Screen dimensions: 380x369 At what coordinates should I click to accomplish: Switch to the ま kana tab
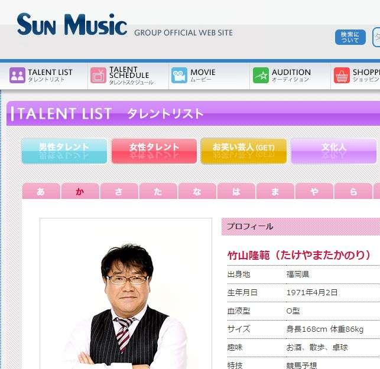[x=275, y=191]
